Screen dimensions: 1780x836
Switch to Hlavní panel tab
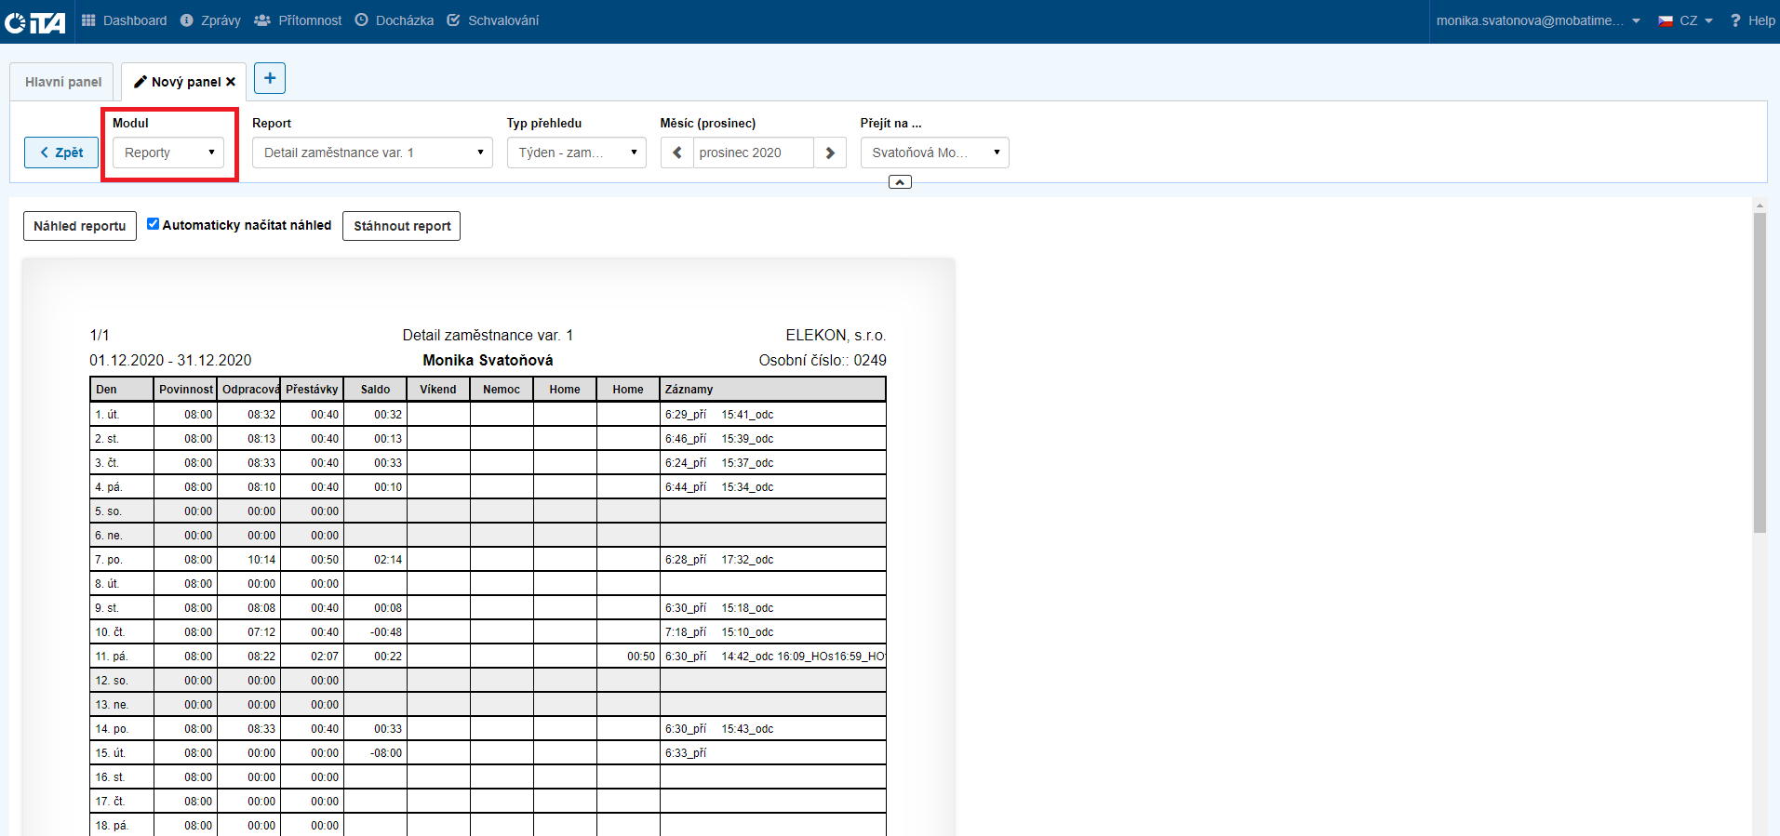click(x=63, y=82)
